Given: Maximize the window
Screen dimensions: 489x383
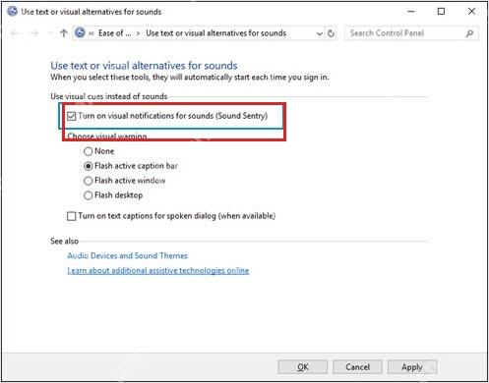Looking at the screenshot, I should coord(442,12).
